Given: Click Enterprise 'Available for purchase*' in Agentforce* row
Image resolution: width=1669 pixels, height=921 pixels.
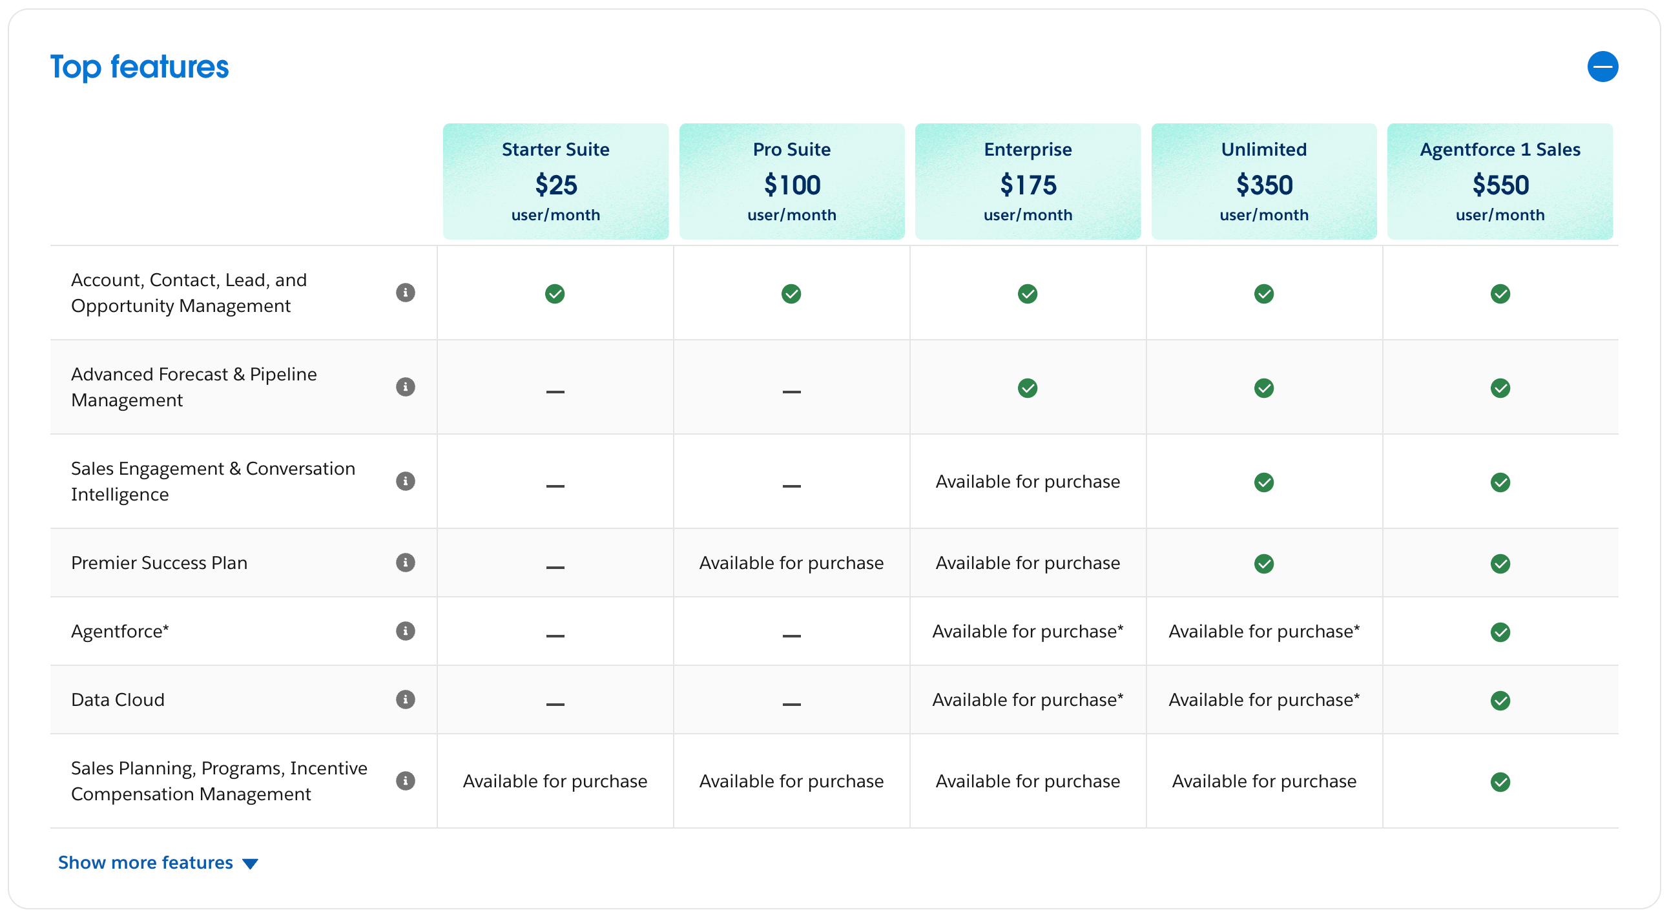Looking at the screenshot, I should [1028, 632].
